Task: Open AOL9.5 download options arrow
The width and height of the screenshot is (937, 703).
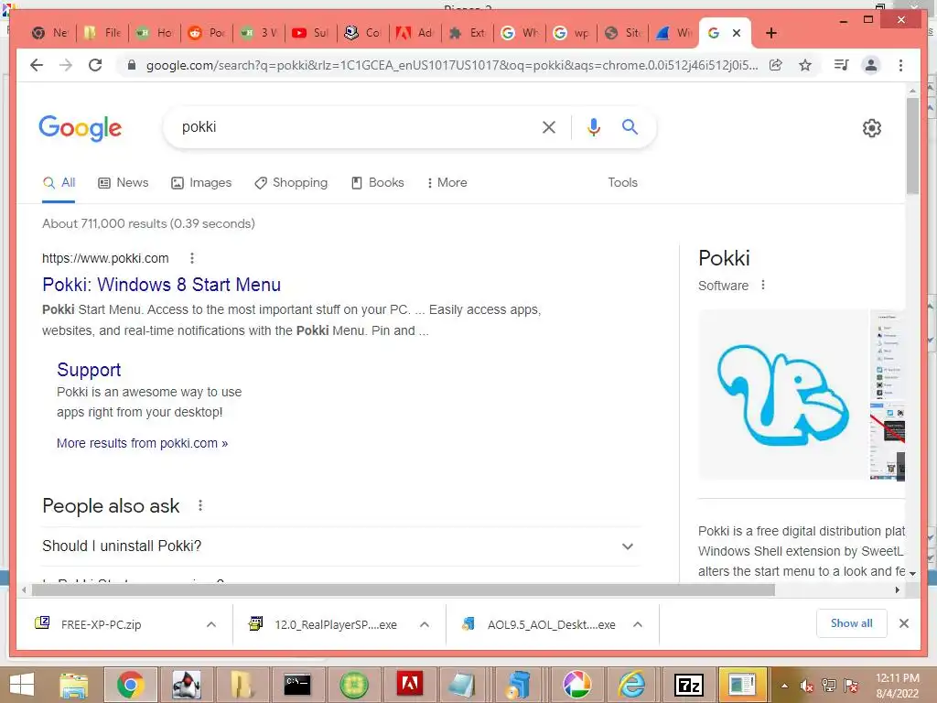Action: [638, 624]
